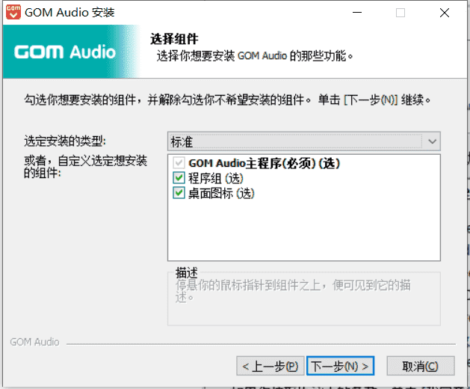This screenshot has height=389, width=470.
Task: Click the 选定安装的类型 label
Action: (x=65, y=141)
